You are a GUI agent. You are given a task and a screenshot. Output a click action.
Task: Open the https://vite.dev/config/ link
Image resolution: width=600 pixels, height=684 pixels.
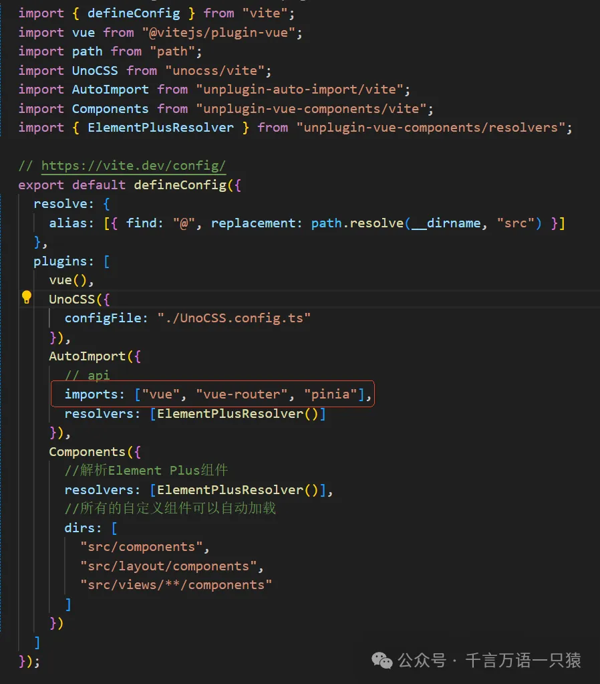tap(134, 166)
